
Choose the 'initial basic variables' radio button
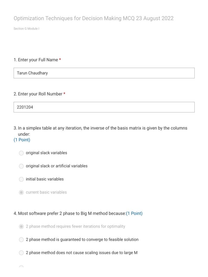tap(21, 179)
